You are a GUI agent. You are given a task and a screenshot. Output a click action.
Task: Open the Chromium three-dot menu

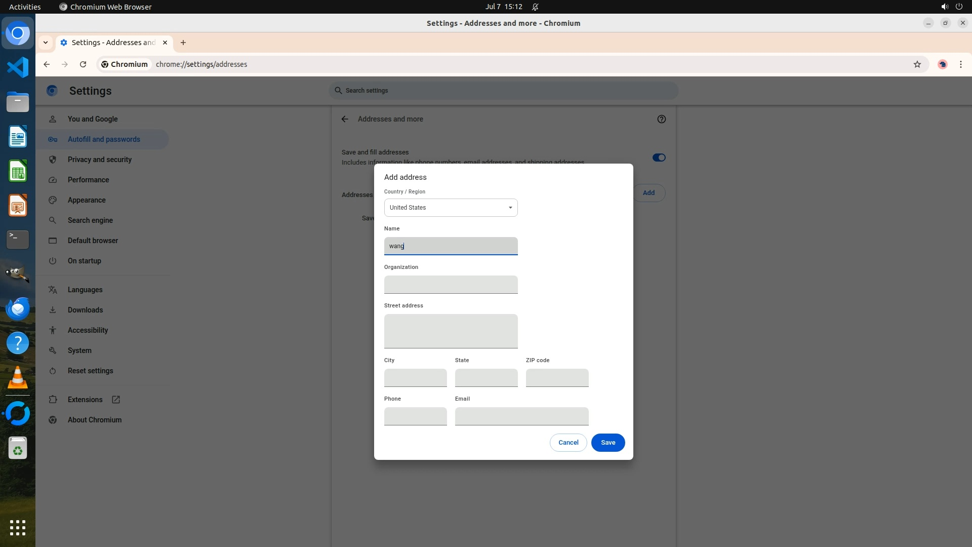(960, 64)
